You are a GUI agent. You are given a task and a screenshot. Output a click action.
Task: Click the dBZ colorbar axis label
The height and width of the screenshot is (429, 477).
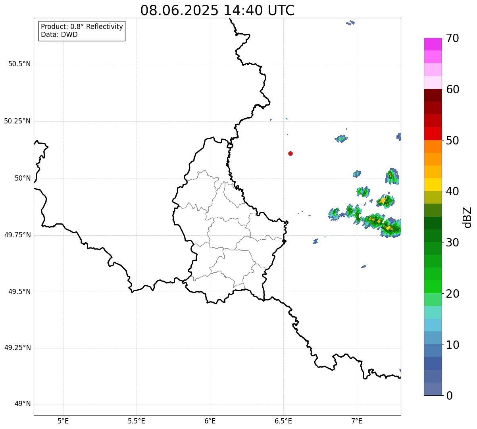(x=467, y=217)
